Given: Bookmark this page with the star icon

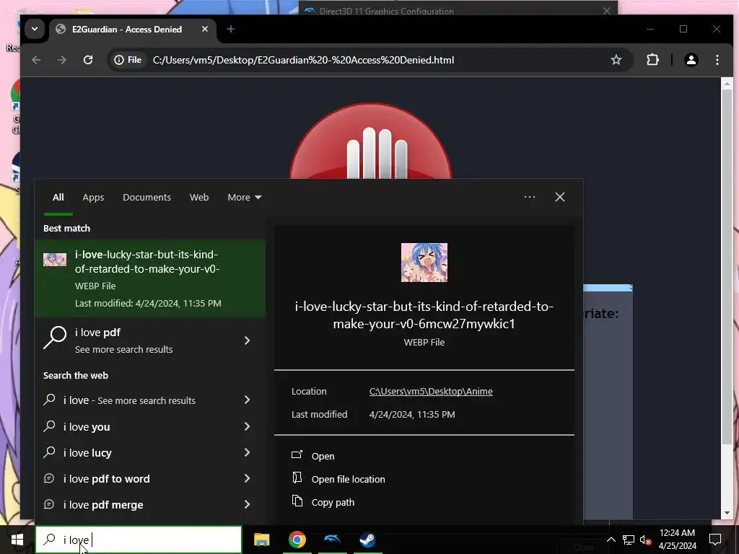Looking at the screenshot, I should (616, 60).
